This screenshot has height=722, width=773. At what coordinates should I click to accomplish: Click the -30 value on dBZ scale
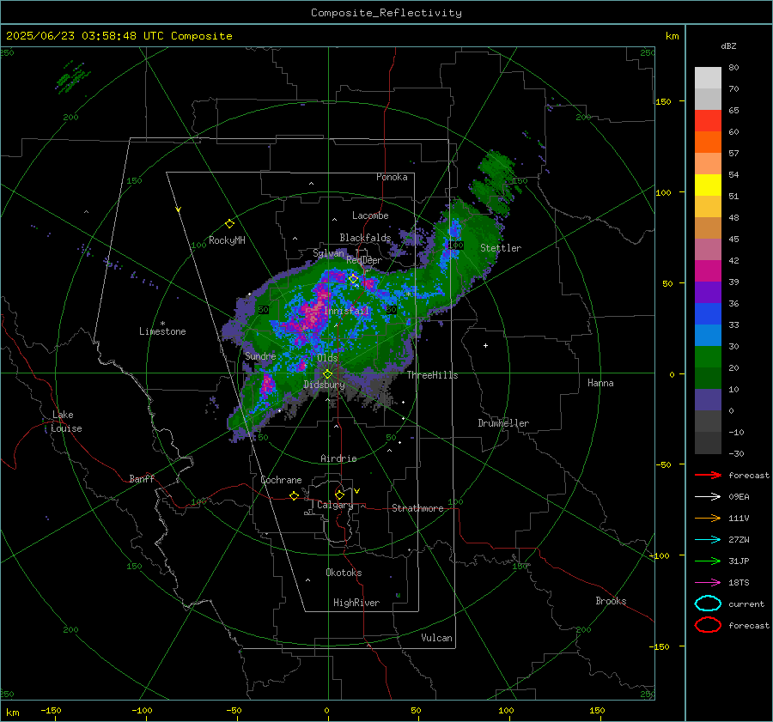(x=736, y=453)
